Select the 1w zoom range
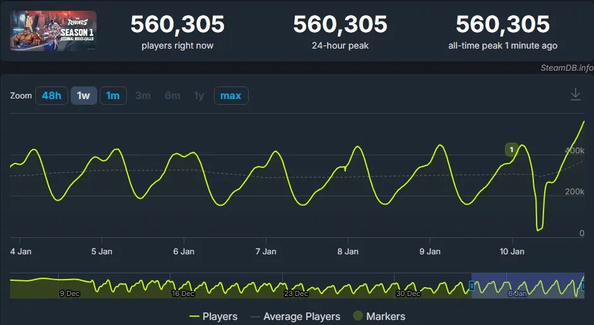The width and height of the screenshot is (594, 325). (x=83, y=96)
